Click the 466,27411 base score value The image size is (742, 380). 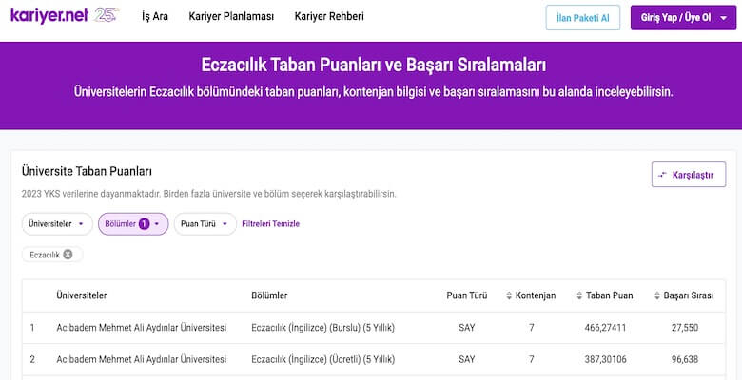(x=605, y=328)
